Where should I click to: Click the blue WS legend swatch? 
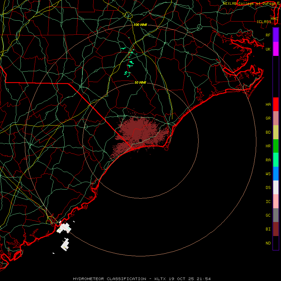pyautogui.click(x=276, y=174)
